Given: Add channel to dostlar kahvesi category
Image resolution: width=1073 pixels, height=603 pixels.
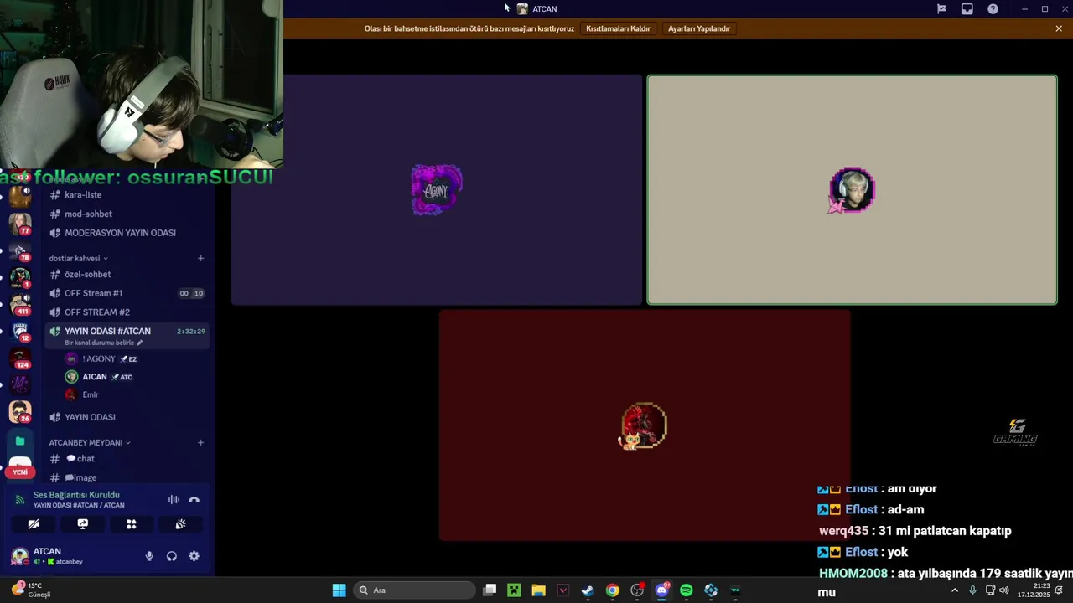Looking at the screenshot, I should point(200,258).
